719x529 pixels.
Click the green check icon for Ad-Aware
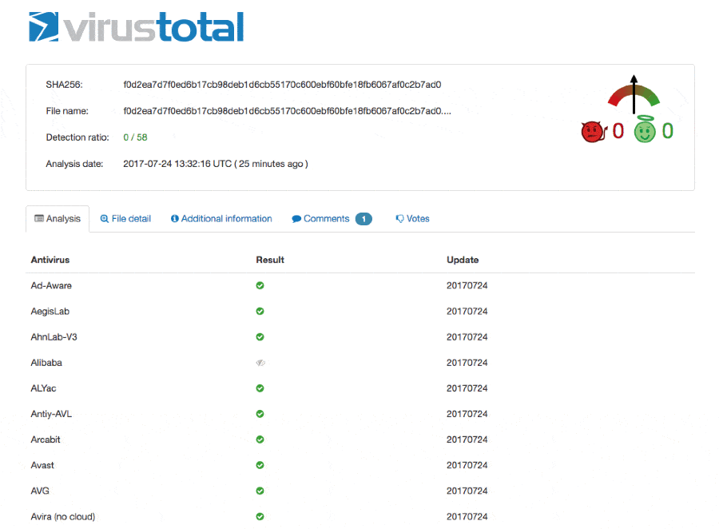tap(260, 285)
